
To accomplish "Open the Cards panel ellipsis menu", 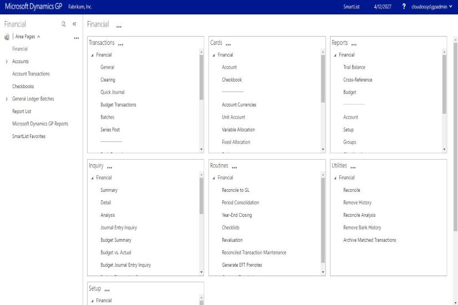I will [228, 45].
